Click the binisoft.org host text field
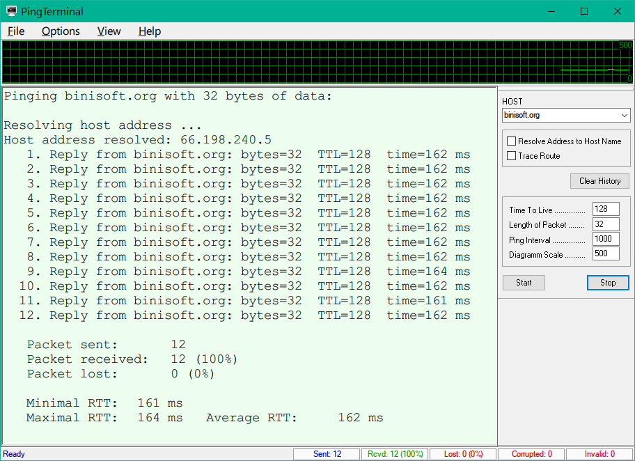This screenshot has height=461, width=635. point(560,116)
